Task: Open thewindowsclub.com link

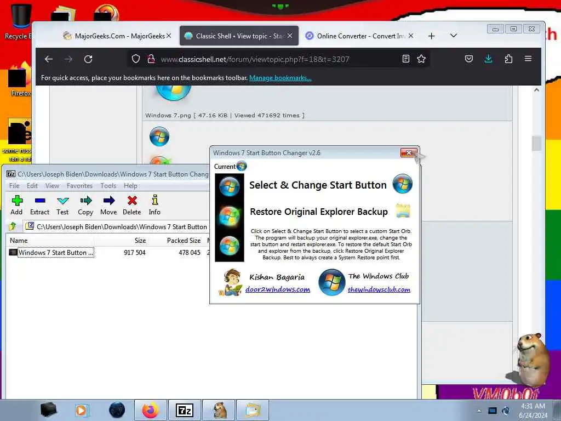Action: click(379, 289)
